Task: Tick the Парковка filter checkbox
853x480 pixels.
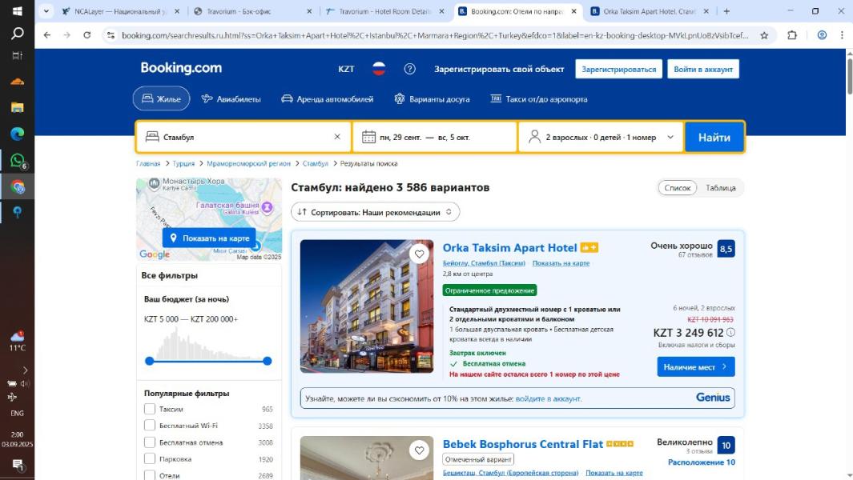Action: coord(150,458)
